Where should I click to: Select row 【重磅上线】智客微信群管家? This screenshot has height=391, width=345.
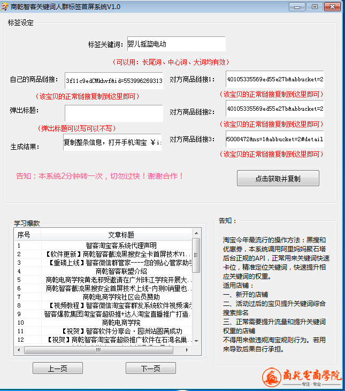click(x=103, y=263)
